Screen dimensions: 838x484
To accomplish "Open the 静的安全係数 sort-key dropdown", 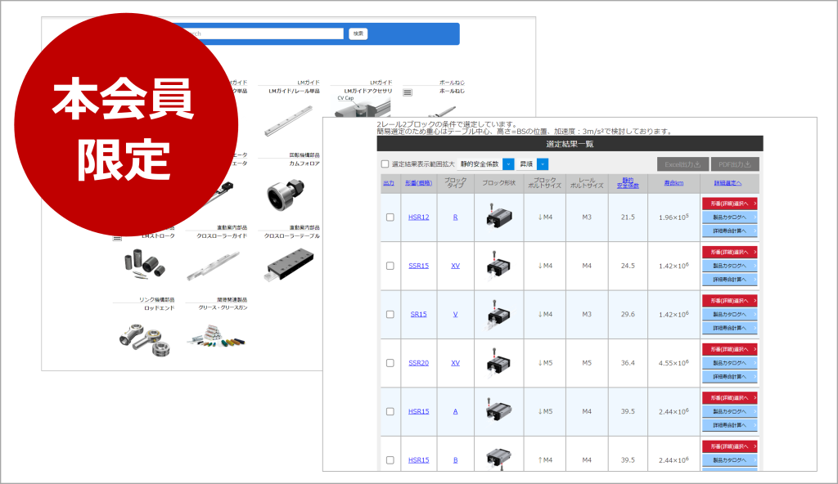I will 508,164.
